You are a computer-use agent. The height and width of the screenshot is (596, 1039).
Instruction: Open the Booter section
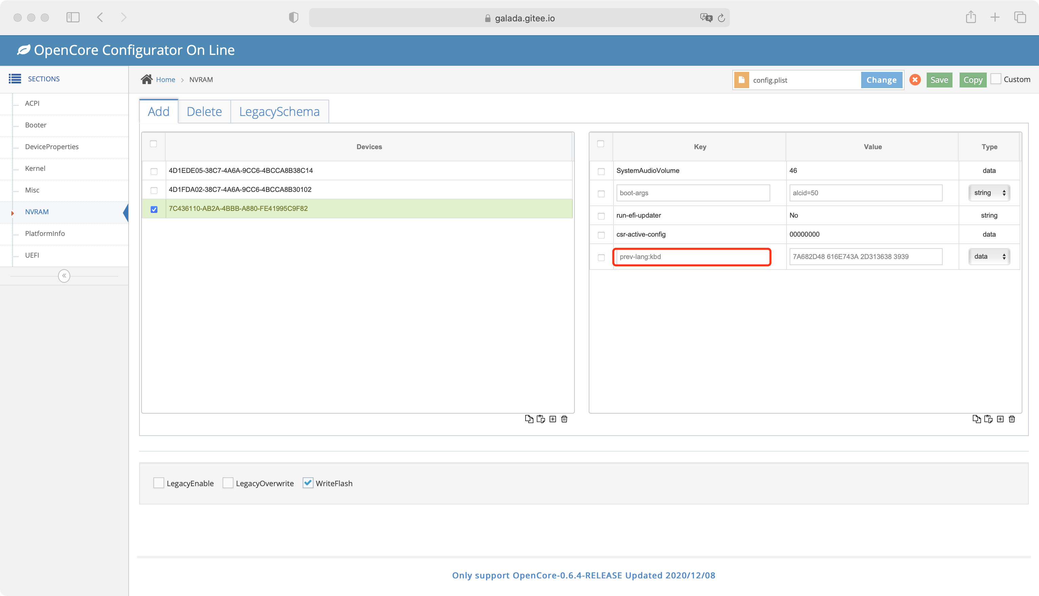[x=36, y=125]
